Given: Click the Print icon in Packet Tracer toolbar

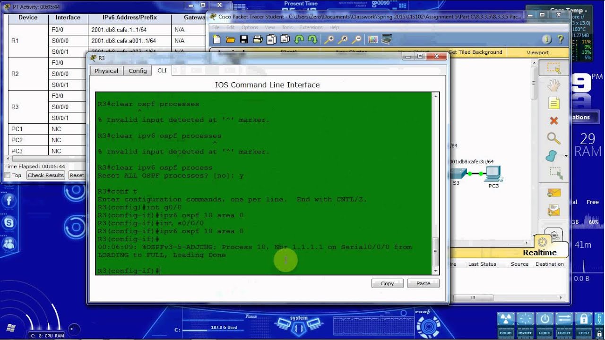Looking at the screenshot, I should point(258,40).
